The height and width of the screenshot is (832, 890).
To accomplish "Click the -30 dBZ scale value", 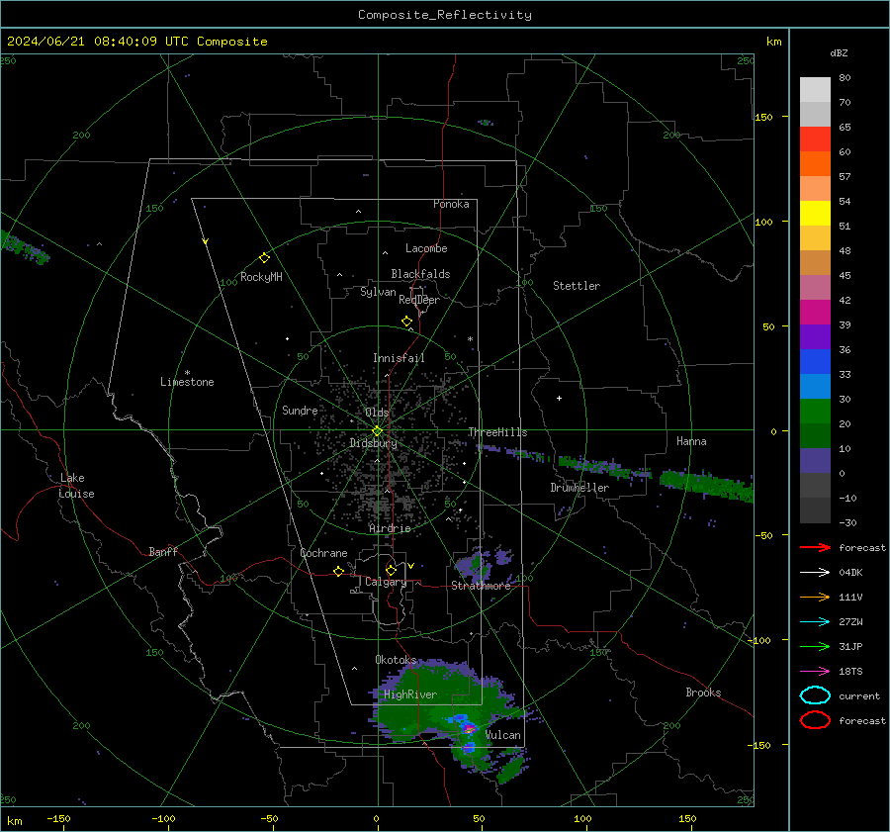I will [x=848, y=522].
